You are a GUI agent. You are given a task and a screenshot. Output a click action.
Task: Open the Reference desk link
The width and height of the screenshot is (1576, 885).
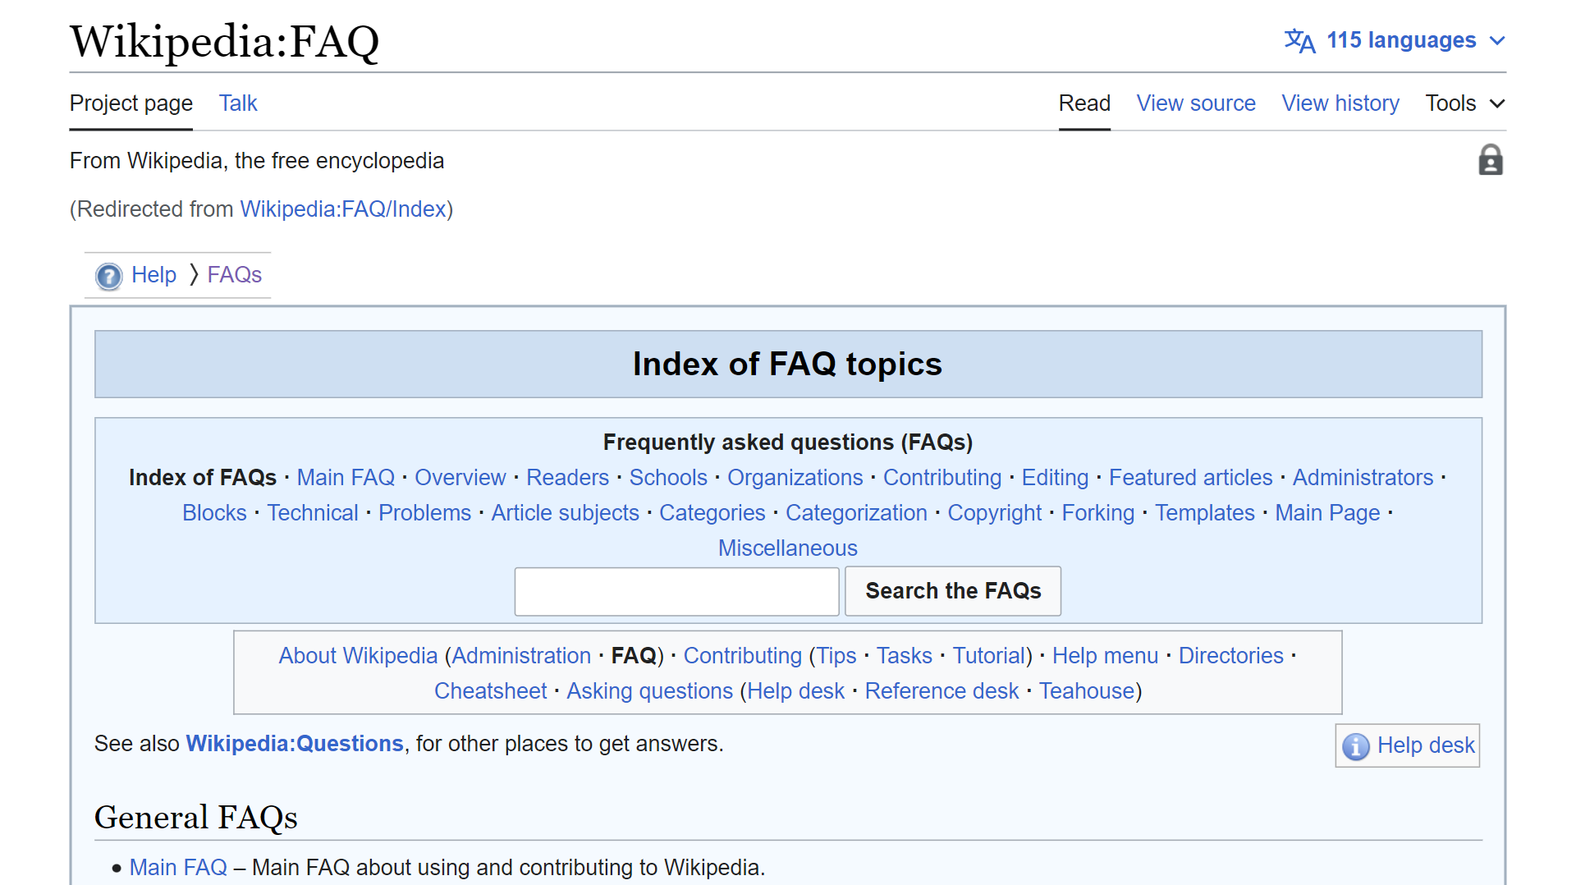(941, 691)
